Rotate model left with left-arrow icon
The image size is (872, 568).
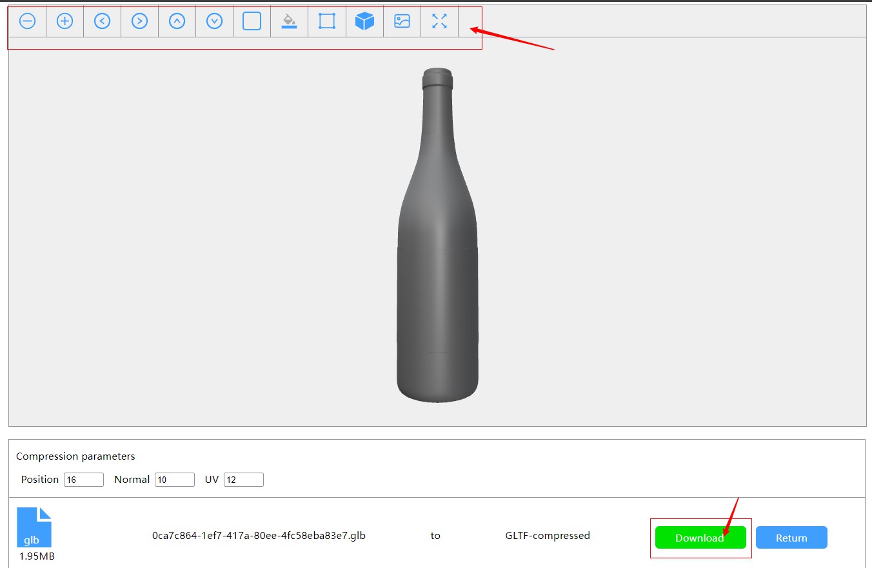tap(102, 21)
